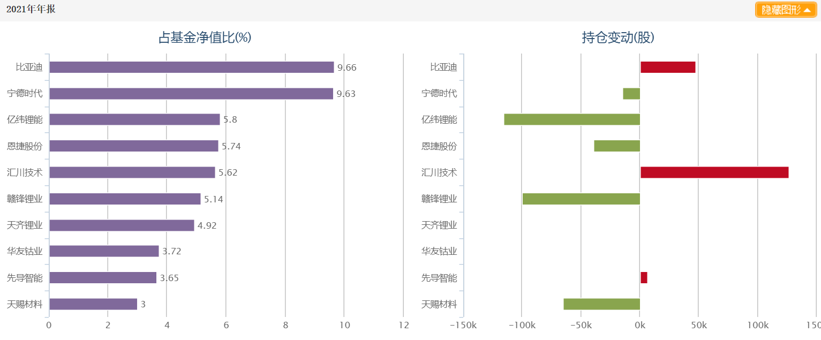821x340 pixels.
Task: Click the red 比亚迪 holdings change bar
Action: (668, 67)
